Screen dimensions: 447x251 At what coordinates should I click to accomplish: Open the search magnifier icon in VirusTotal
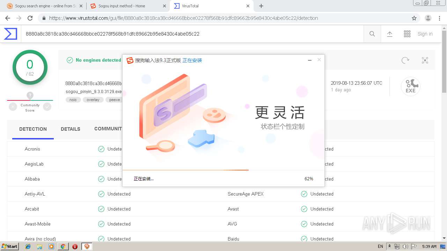click(x=372, y=34)
